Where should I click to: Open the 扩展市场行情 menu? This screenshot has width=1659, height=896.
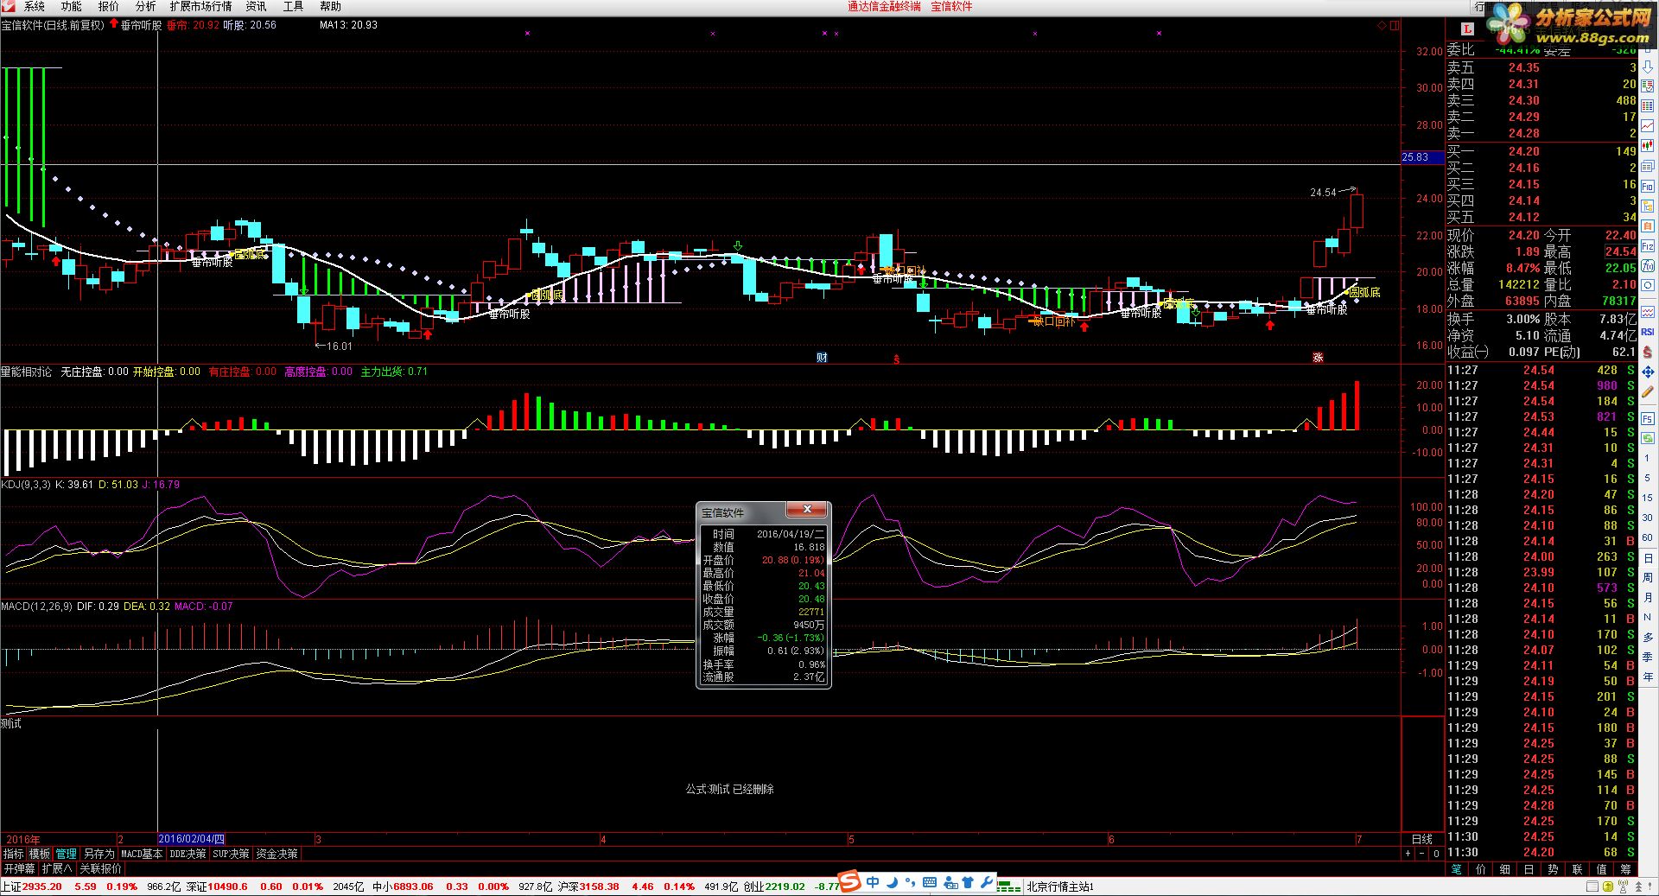(x=200, y=6)
